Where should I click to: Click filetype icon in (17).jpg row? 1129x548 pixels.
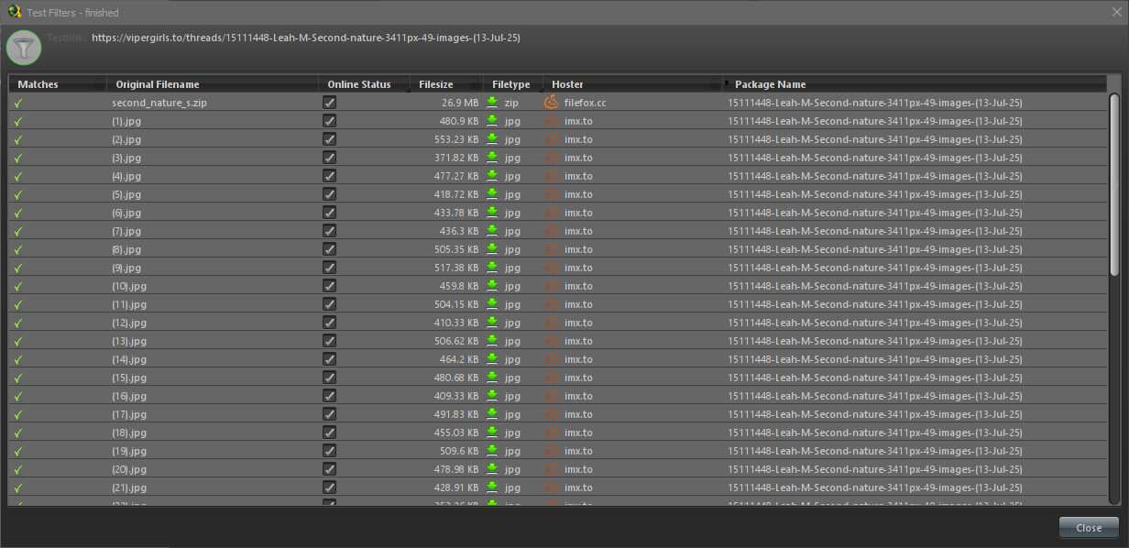[x=492, y=414]
